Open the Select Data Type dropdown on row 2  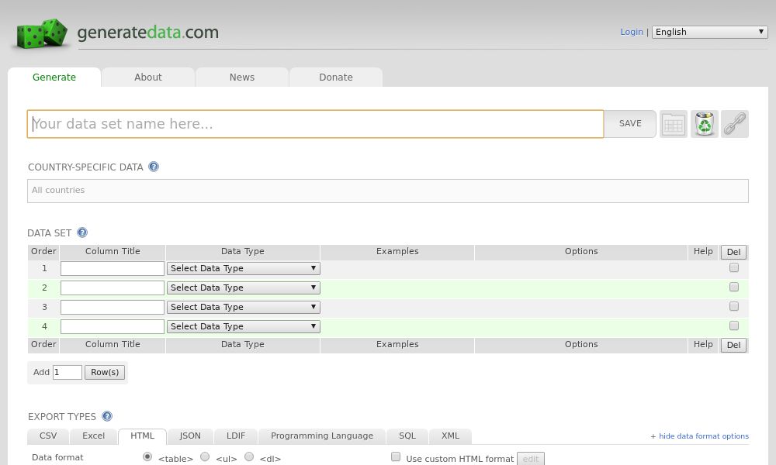(x=243, y=288)
